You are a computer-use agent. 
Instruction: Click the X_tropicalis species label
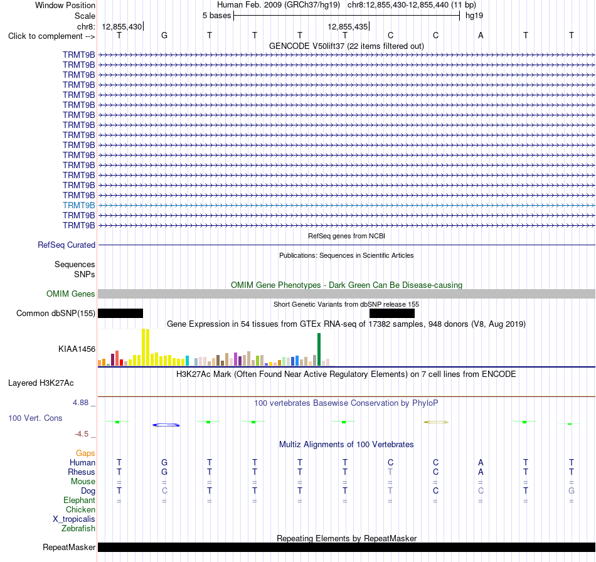click(x=74, y=519)
